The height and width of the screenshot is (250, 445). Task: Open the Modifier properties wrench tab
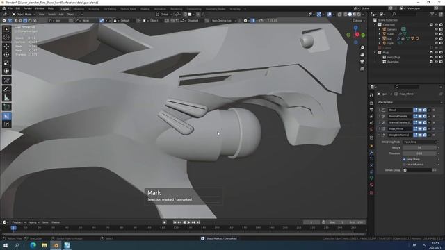pos(371,153)
